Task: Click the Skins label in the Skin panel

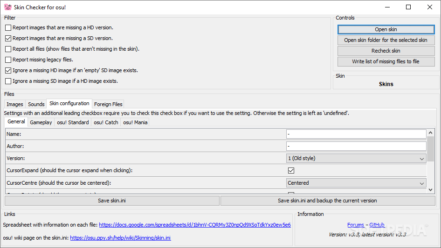Action: coord(386,84)
